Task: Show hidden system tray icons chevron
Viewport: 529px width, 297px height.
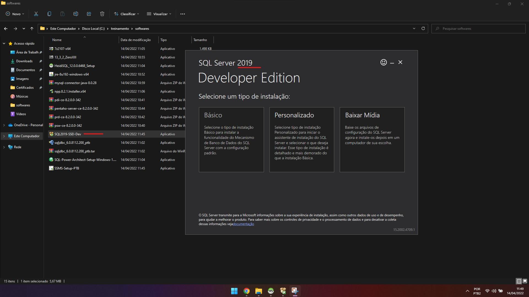Action: pos(467,291)
